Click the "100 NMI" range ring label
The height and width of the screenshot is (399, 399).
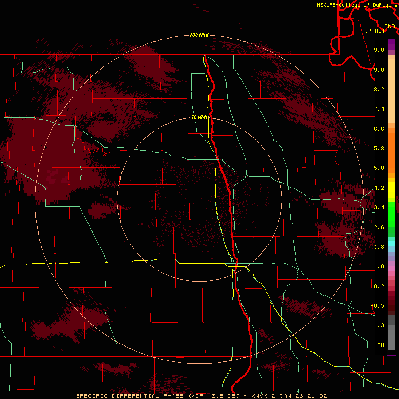pyautogui.click(x=199, y=35)
